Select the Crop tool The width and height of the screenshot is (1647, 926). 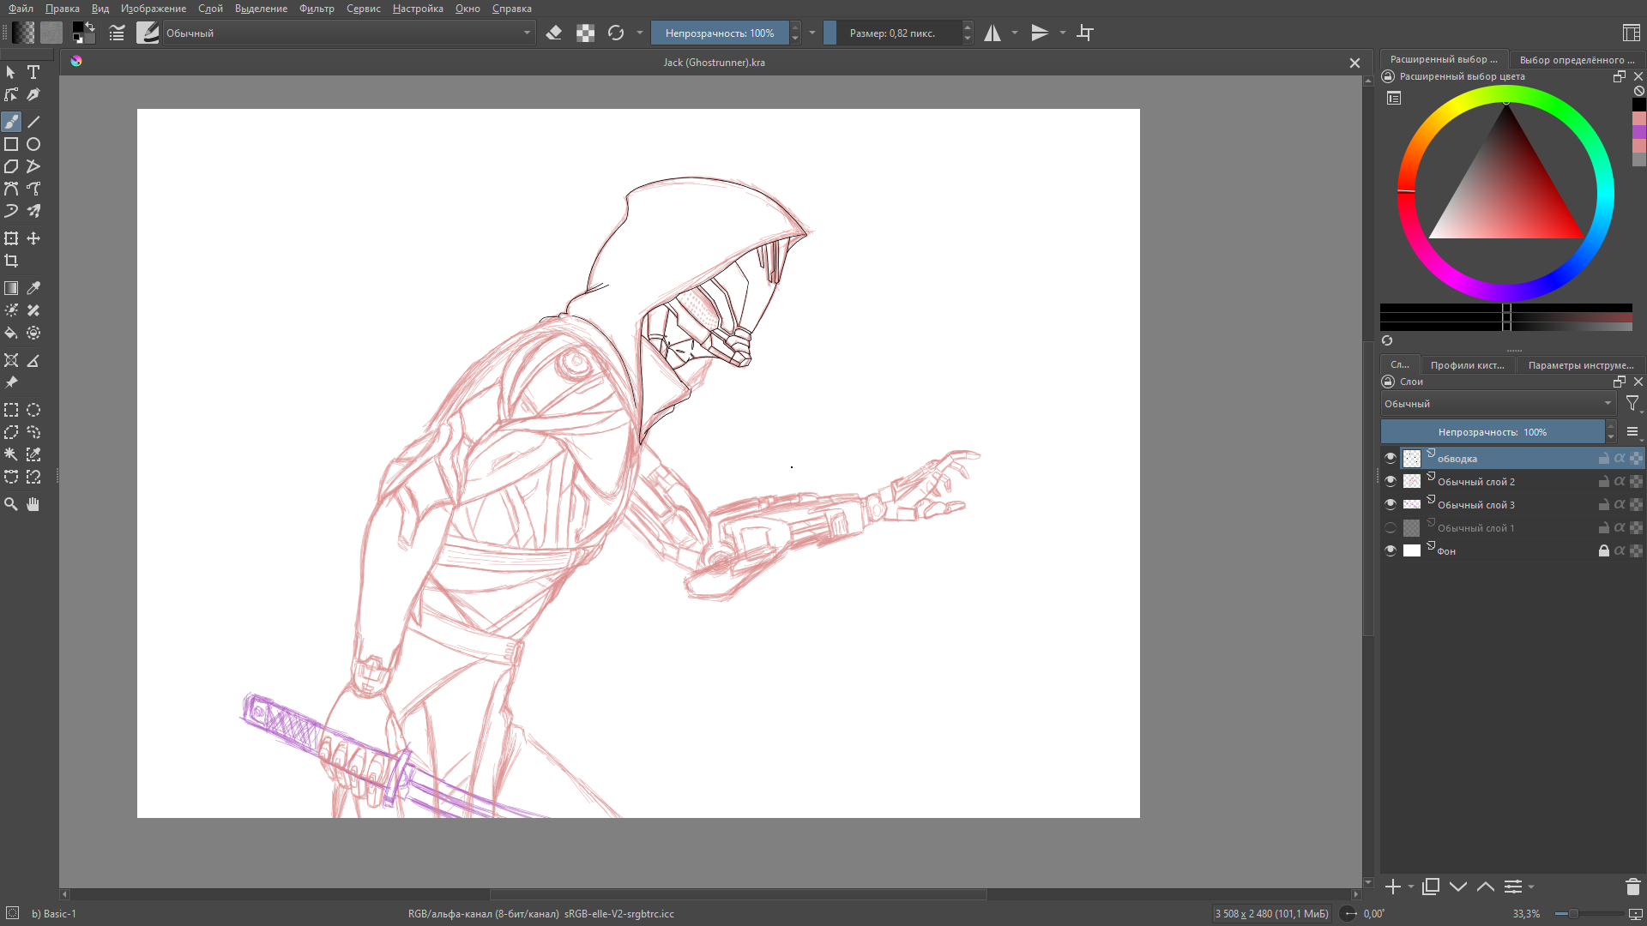click(x=11, y=261)
